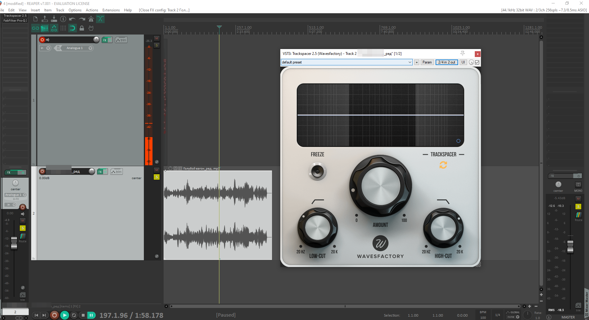Viewport: 589px width, 320px height.
Task: Toggle envelope points move with items icon
Action: (54, 28)
